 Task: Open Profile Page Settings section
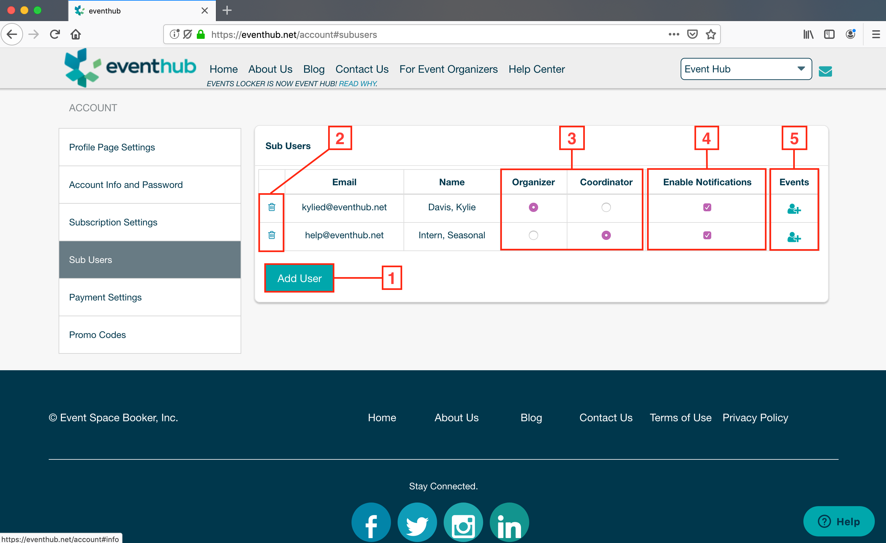pyautogui.click(x=112, y=147)
